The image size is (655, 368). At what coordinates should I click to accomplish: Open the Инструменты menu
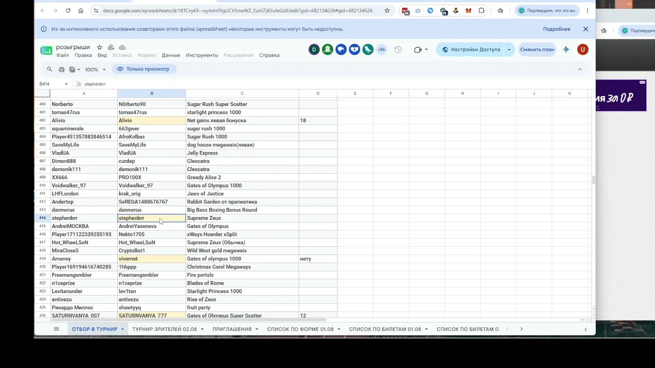202,55
